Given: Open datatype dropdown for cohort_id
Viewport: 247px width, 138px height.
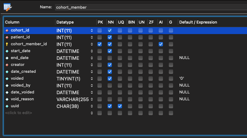Looking at the screenshot, I should [x=92, y=30].
